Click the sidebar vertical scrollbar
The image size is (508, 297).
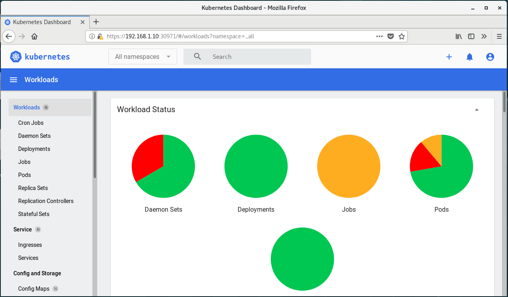(95, 135)
